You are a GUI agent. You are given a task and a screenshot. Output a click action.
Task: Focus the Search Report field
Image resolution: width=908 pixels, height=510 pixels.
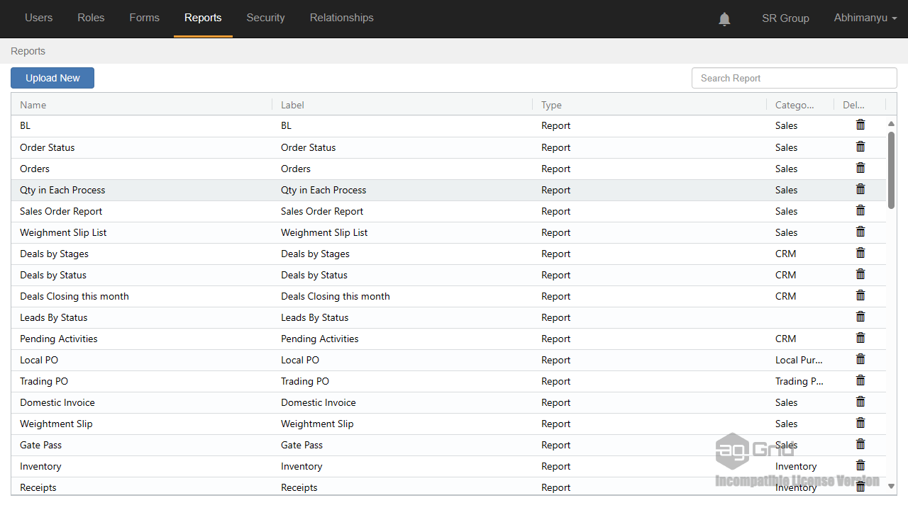(794, 78)
